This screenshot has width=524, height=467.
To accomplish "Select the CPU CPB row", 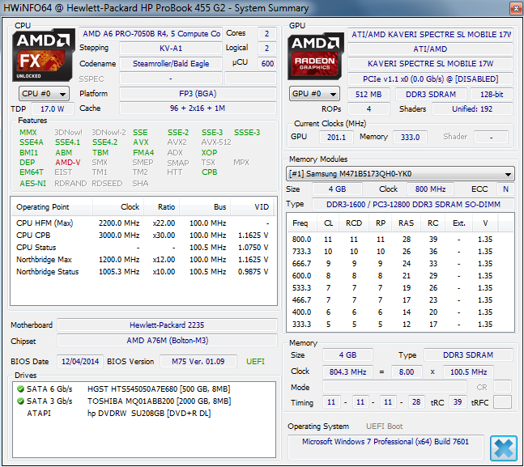I will click(143, 236).
